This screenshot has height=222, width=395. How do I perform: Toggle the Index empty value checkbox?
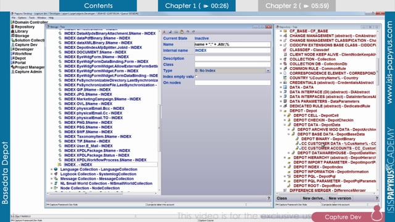(x=196, y=76)
